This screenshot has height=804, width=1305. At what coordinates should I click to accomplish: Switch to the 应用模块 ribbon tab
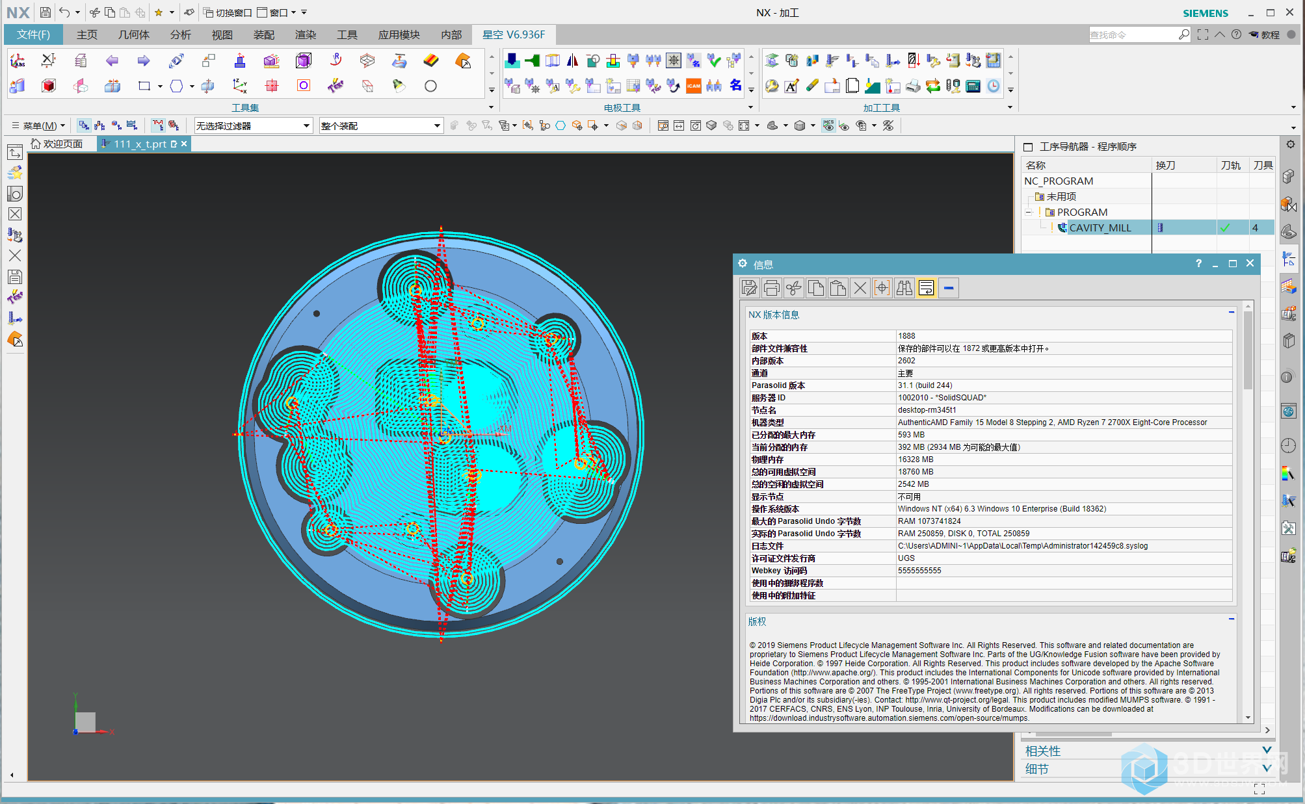click(399, 34)
